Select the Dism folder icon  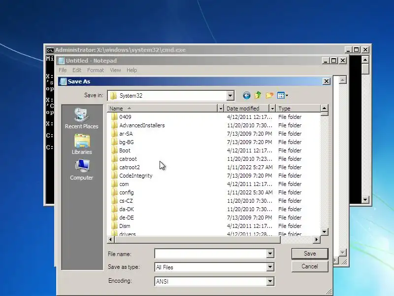point(114,226)
